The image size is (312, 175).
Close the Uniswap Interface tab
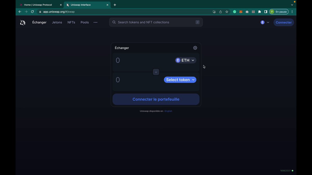point(107,5)
